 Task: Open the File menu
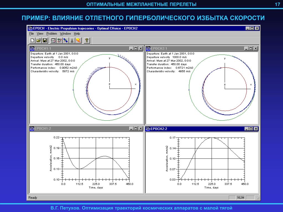[32, 33]
